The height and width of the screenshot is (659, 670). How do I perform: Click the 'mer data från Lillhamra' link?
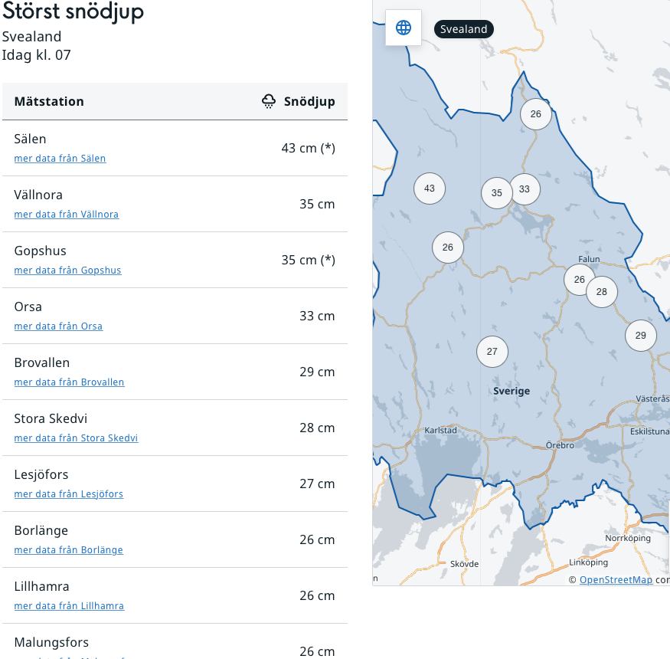click(x=69, y=606)
